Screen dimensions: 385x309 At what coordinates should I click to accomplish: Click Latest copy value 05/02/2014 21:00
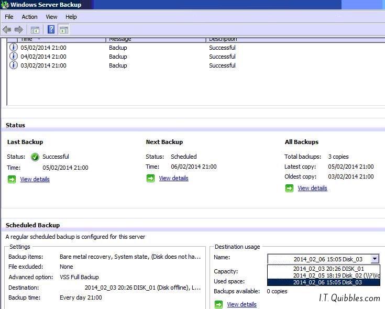pos(351,167)
